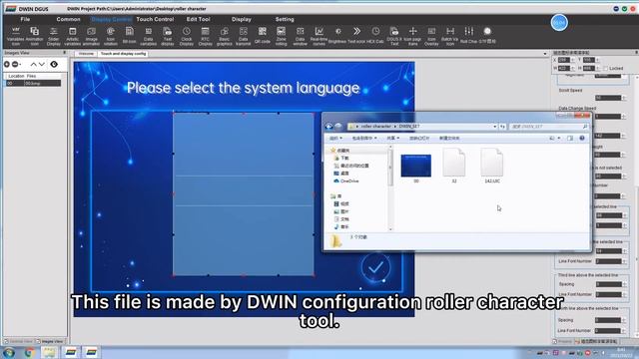Open the Setting tab

pyautogui.click(x=285, y=19)
